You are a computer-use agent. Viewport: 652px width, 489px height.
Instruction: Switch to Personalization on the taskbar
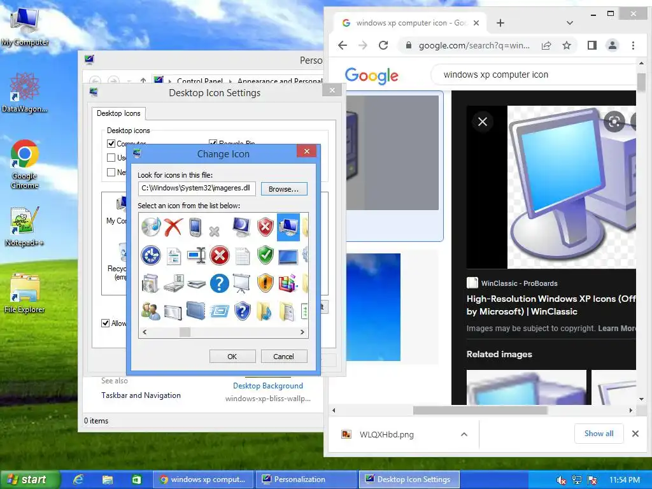click(306, 479)
